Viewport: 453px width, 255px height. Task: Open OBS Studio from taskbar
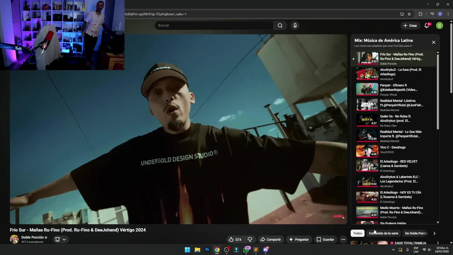click(x=227, y=250)
